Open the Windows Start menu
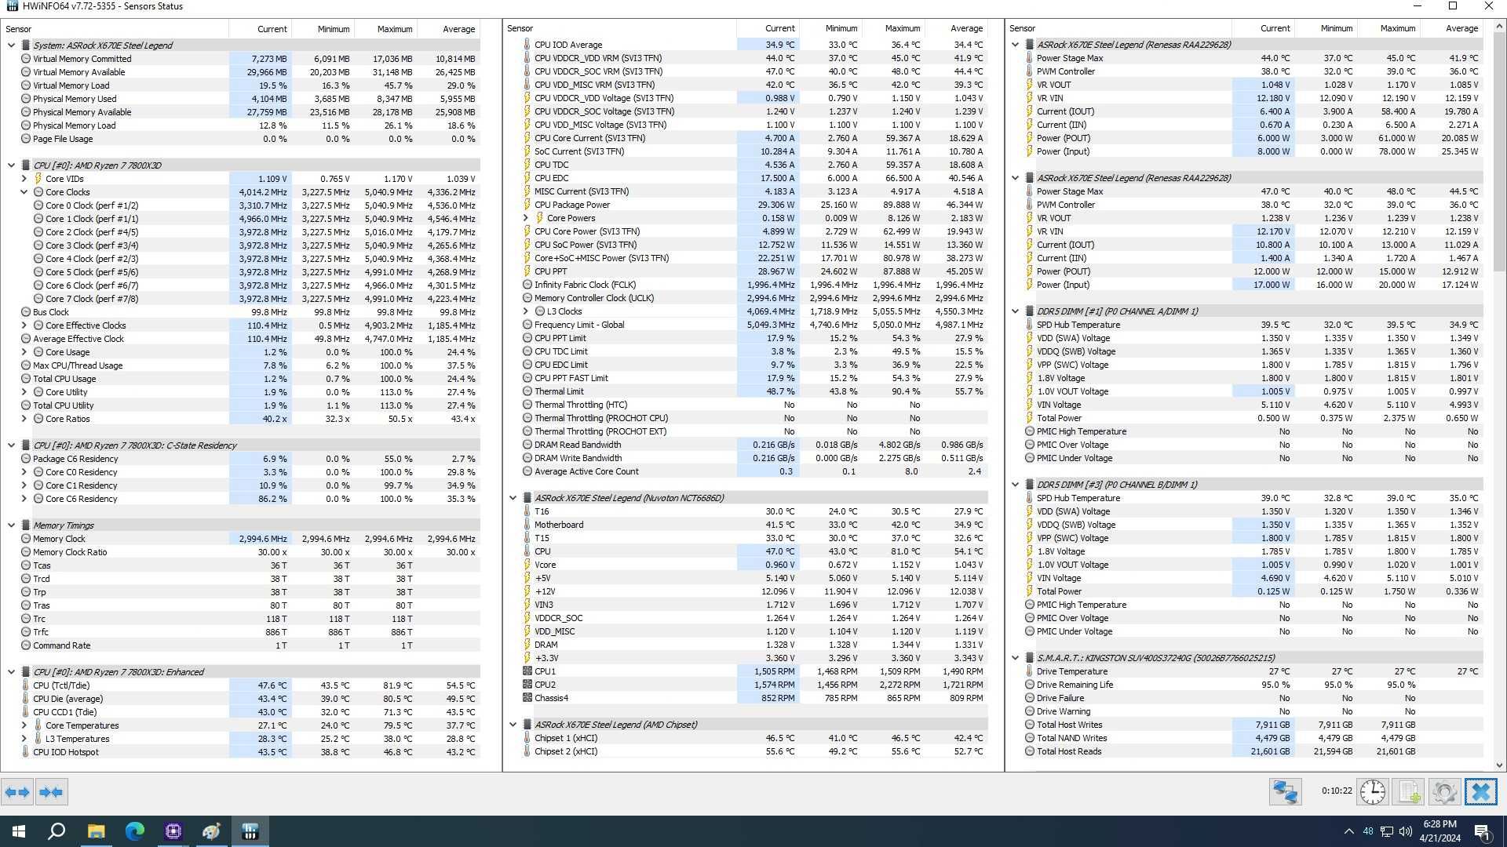Image resolution: width=1507 pixels, height=847 pixels. click(19, 831)
